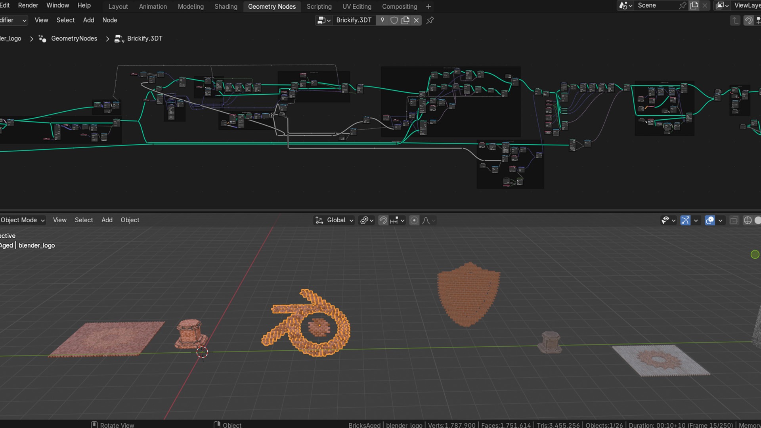
Task: Go to parent node tree arrow icon
Action: [735, 20]
